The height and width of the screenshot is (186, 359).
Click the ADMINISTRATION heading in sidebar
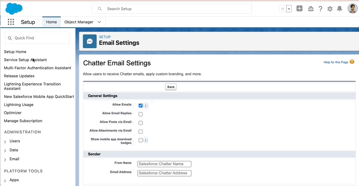(22, 132)
